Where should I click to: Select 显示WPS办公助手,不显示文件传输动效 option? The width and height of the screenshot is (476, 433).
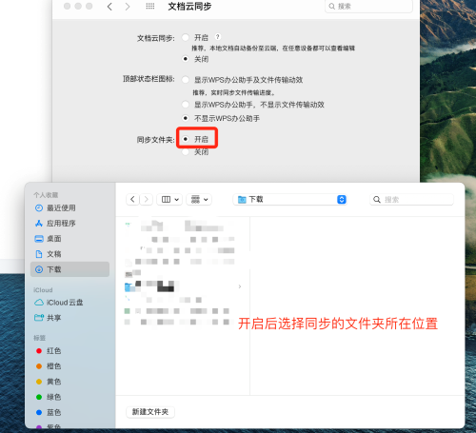pyautogui.click(x=186, y=105)
